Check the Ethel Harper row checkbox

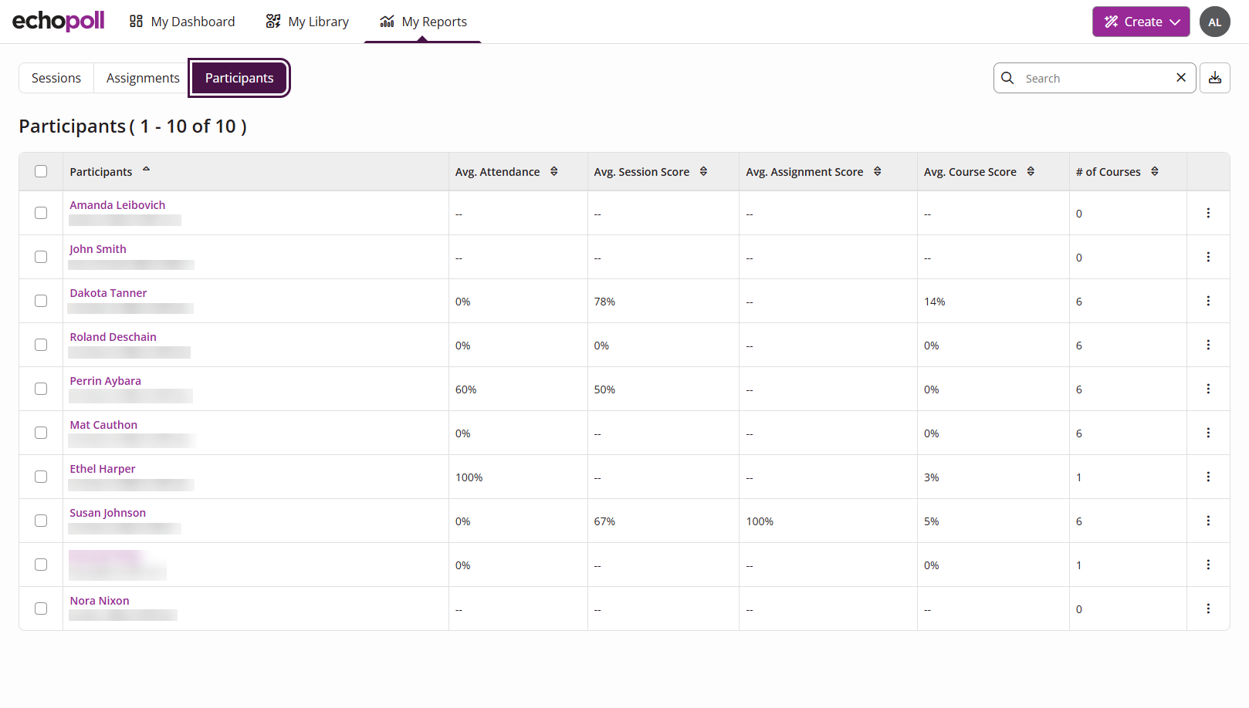pos(41,477)
